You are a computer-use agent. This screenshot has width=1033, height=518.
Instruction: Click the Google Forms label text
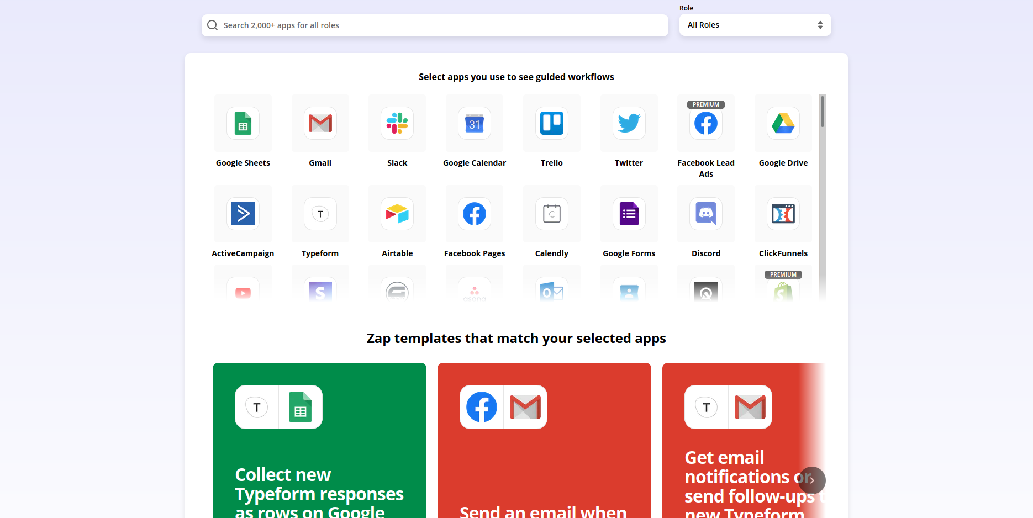(629, 253)
